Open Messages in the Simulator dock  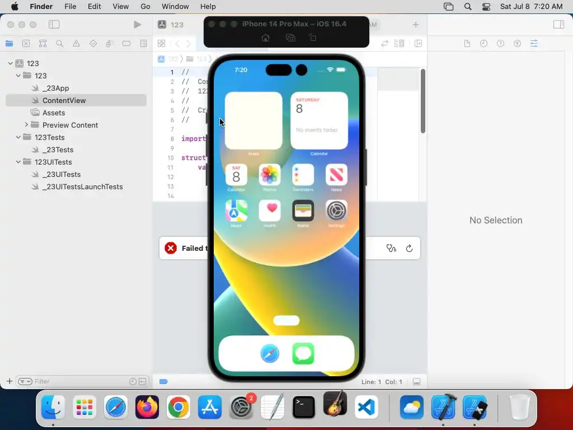point(303,354)
